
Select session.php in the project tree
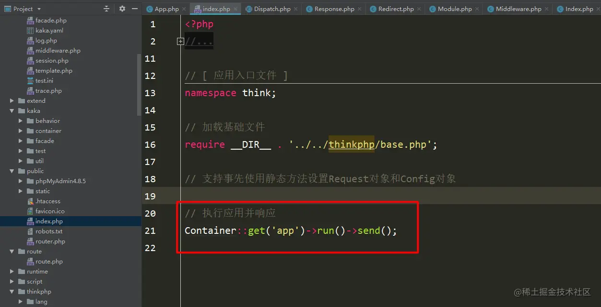point(52,61)
